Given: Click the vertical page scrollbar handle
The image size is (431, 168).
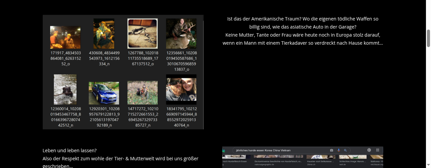Looking at the screenshot, I should (429, 38).
